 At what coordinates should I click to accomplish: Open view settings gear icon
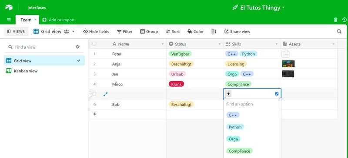click(78, 47)
